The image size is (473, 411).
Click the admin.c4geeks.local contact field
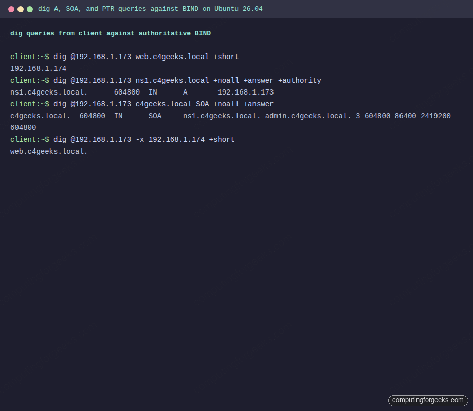click(308, 116)
